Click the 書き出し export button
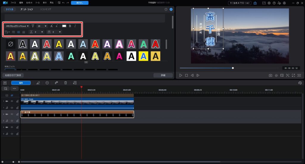The height and width of the screenshot is (164, 305). (x=80, y=3)
